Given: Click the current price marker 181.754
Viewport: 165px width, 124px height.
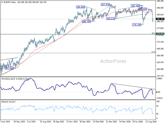Looking at the screenshot, I should [160, 19].
